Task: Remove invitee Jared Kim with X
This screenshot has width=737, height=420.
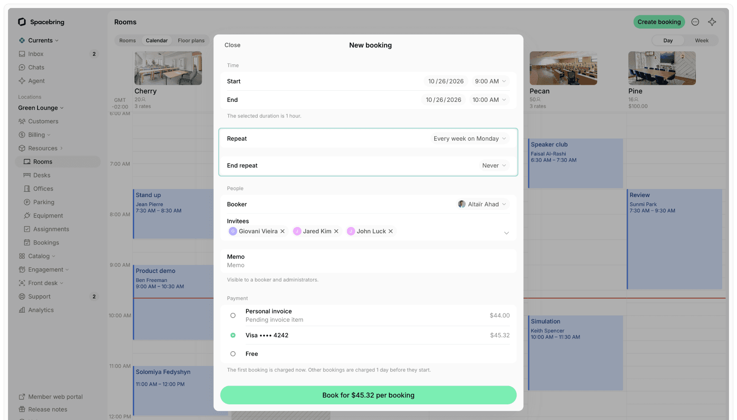Action: tap(336, 231)
